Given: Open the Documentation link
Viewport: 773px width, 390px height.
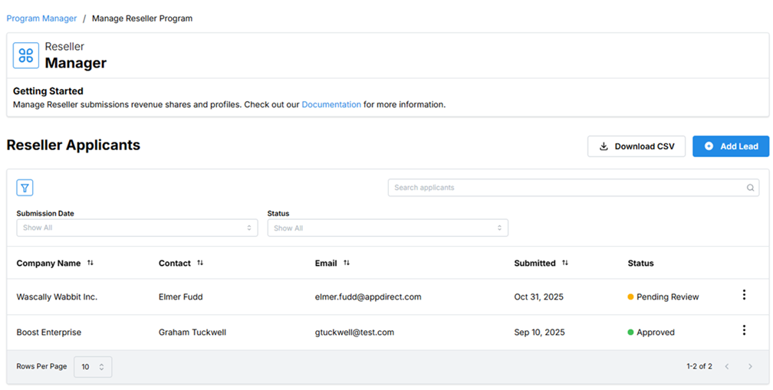Looking at the screenshot, I should click(x=331, y=104).
